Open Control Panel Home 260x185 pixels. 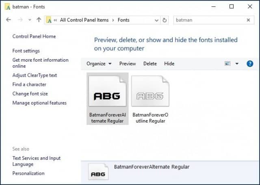(x=34, y=37)
